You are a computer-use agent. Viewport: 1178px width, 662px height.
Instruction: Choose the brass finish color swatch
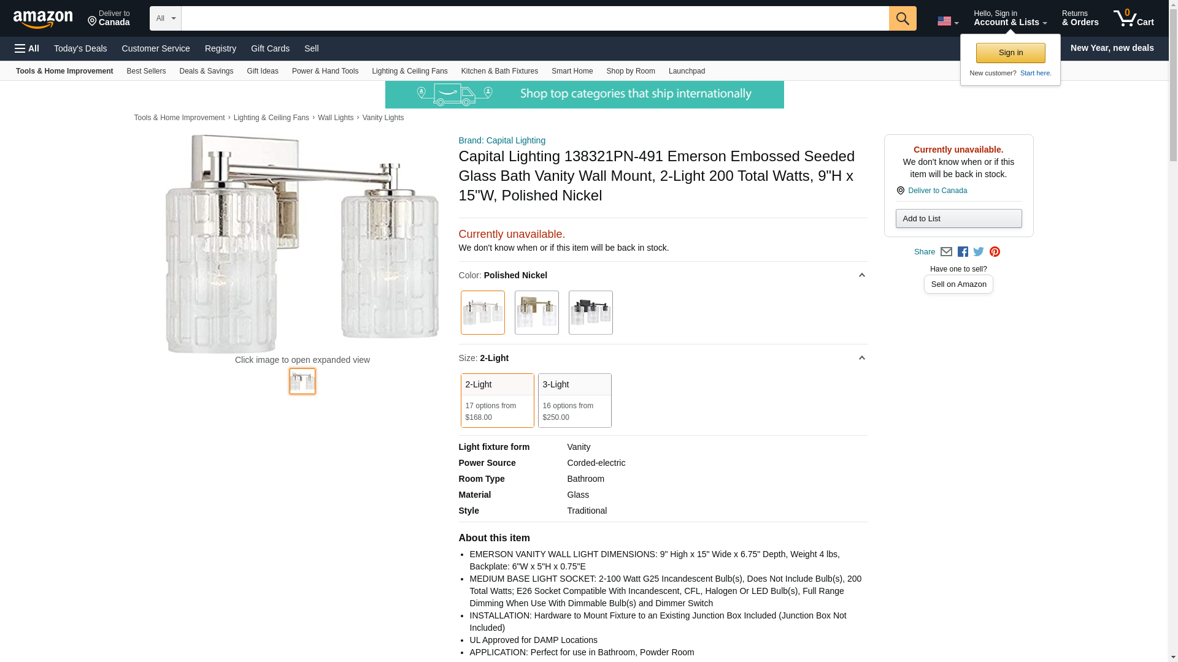(x=536, y=313)
